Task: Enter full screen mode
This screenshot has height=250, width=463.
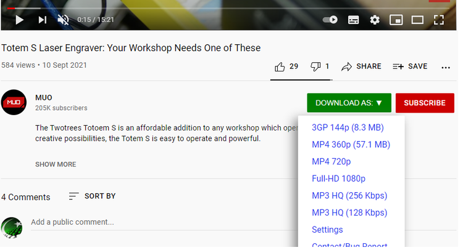Action: (x=439, y=20)
